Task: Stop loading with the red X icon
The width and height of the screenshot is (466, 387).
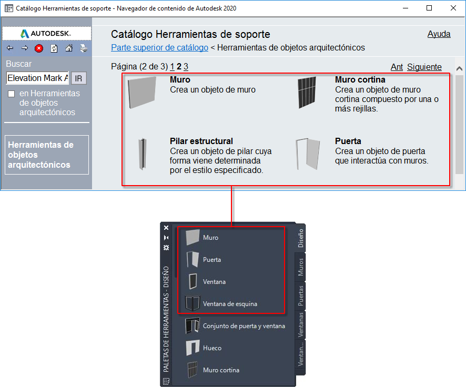Action: click(38, 48)
